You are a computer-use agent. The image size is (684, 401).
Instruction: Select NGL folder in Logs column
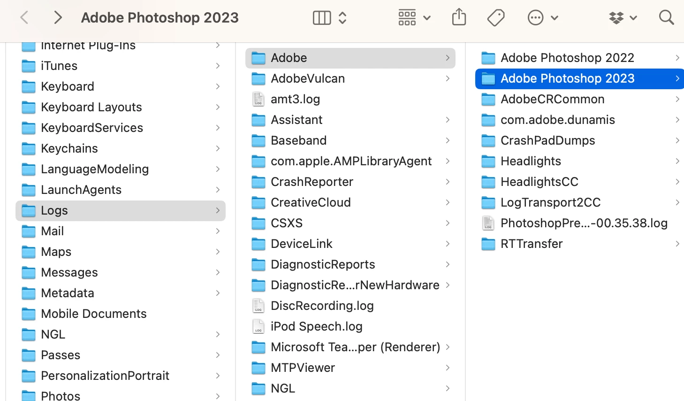point(350,388)
